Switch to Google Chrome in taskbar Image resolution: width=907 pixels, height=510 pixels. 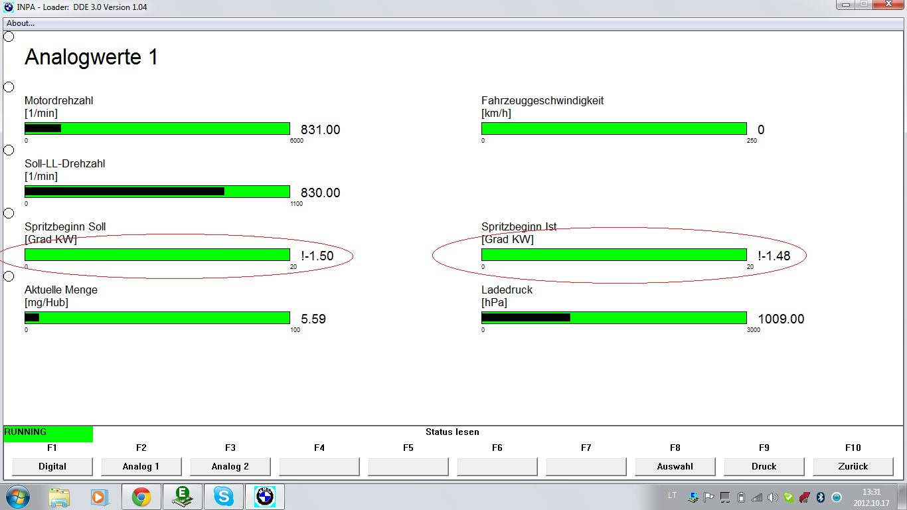point(141,496)
